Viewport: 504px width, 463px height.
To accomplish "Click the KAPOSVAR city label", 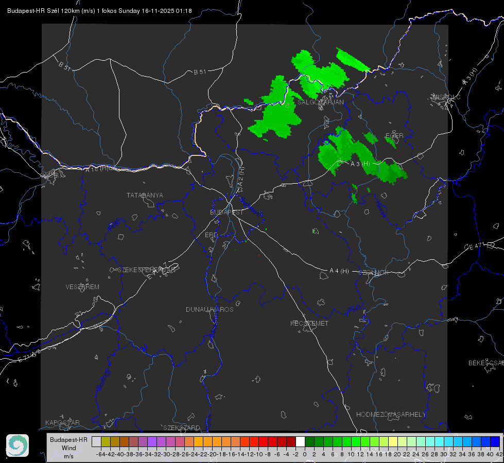I will click(62, 422).
